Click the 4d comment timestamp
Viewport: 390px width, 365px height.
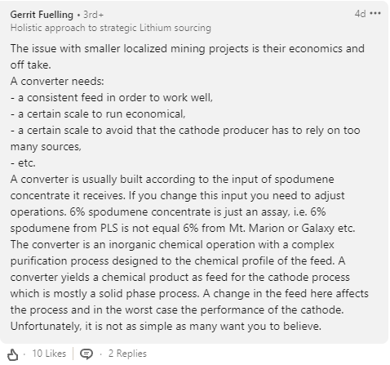361,14
